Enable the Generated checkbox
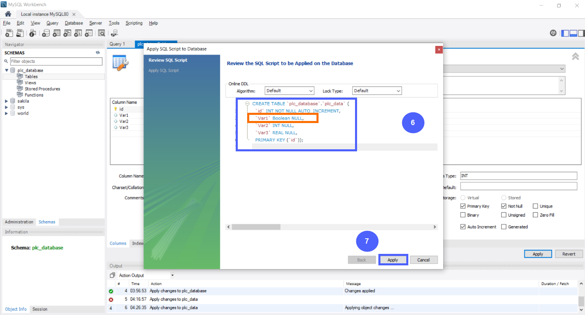 [x=504, y=227]
